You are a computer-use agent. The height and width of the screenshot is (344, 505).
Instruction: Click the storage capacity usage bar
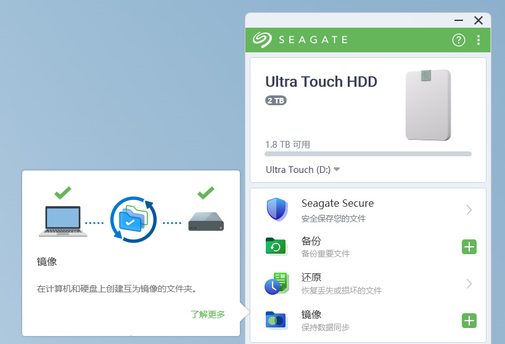click(x=367, y=154)
